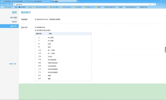
Task: Expand the Links bookmark folder
Action: pyautogui.click(x=29, y=7)
